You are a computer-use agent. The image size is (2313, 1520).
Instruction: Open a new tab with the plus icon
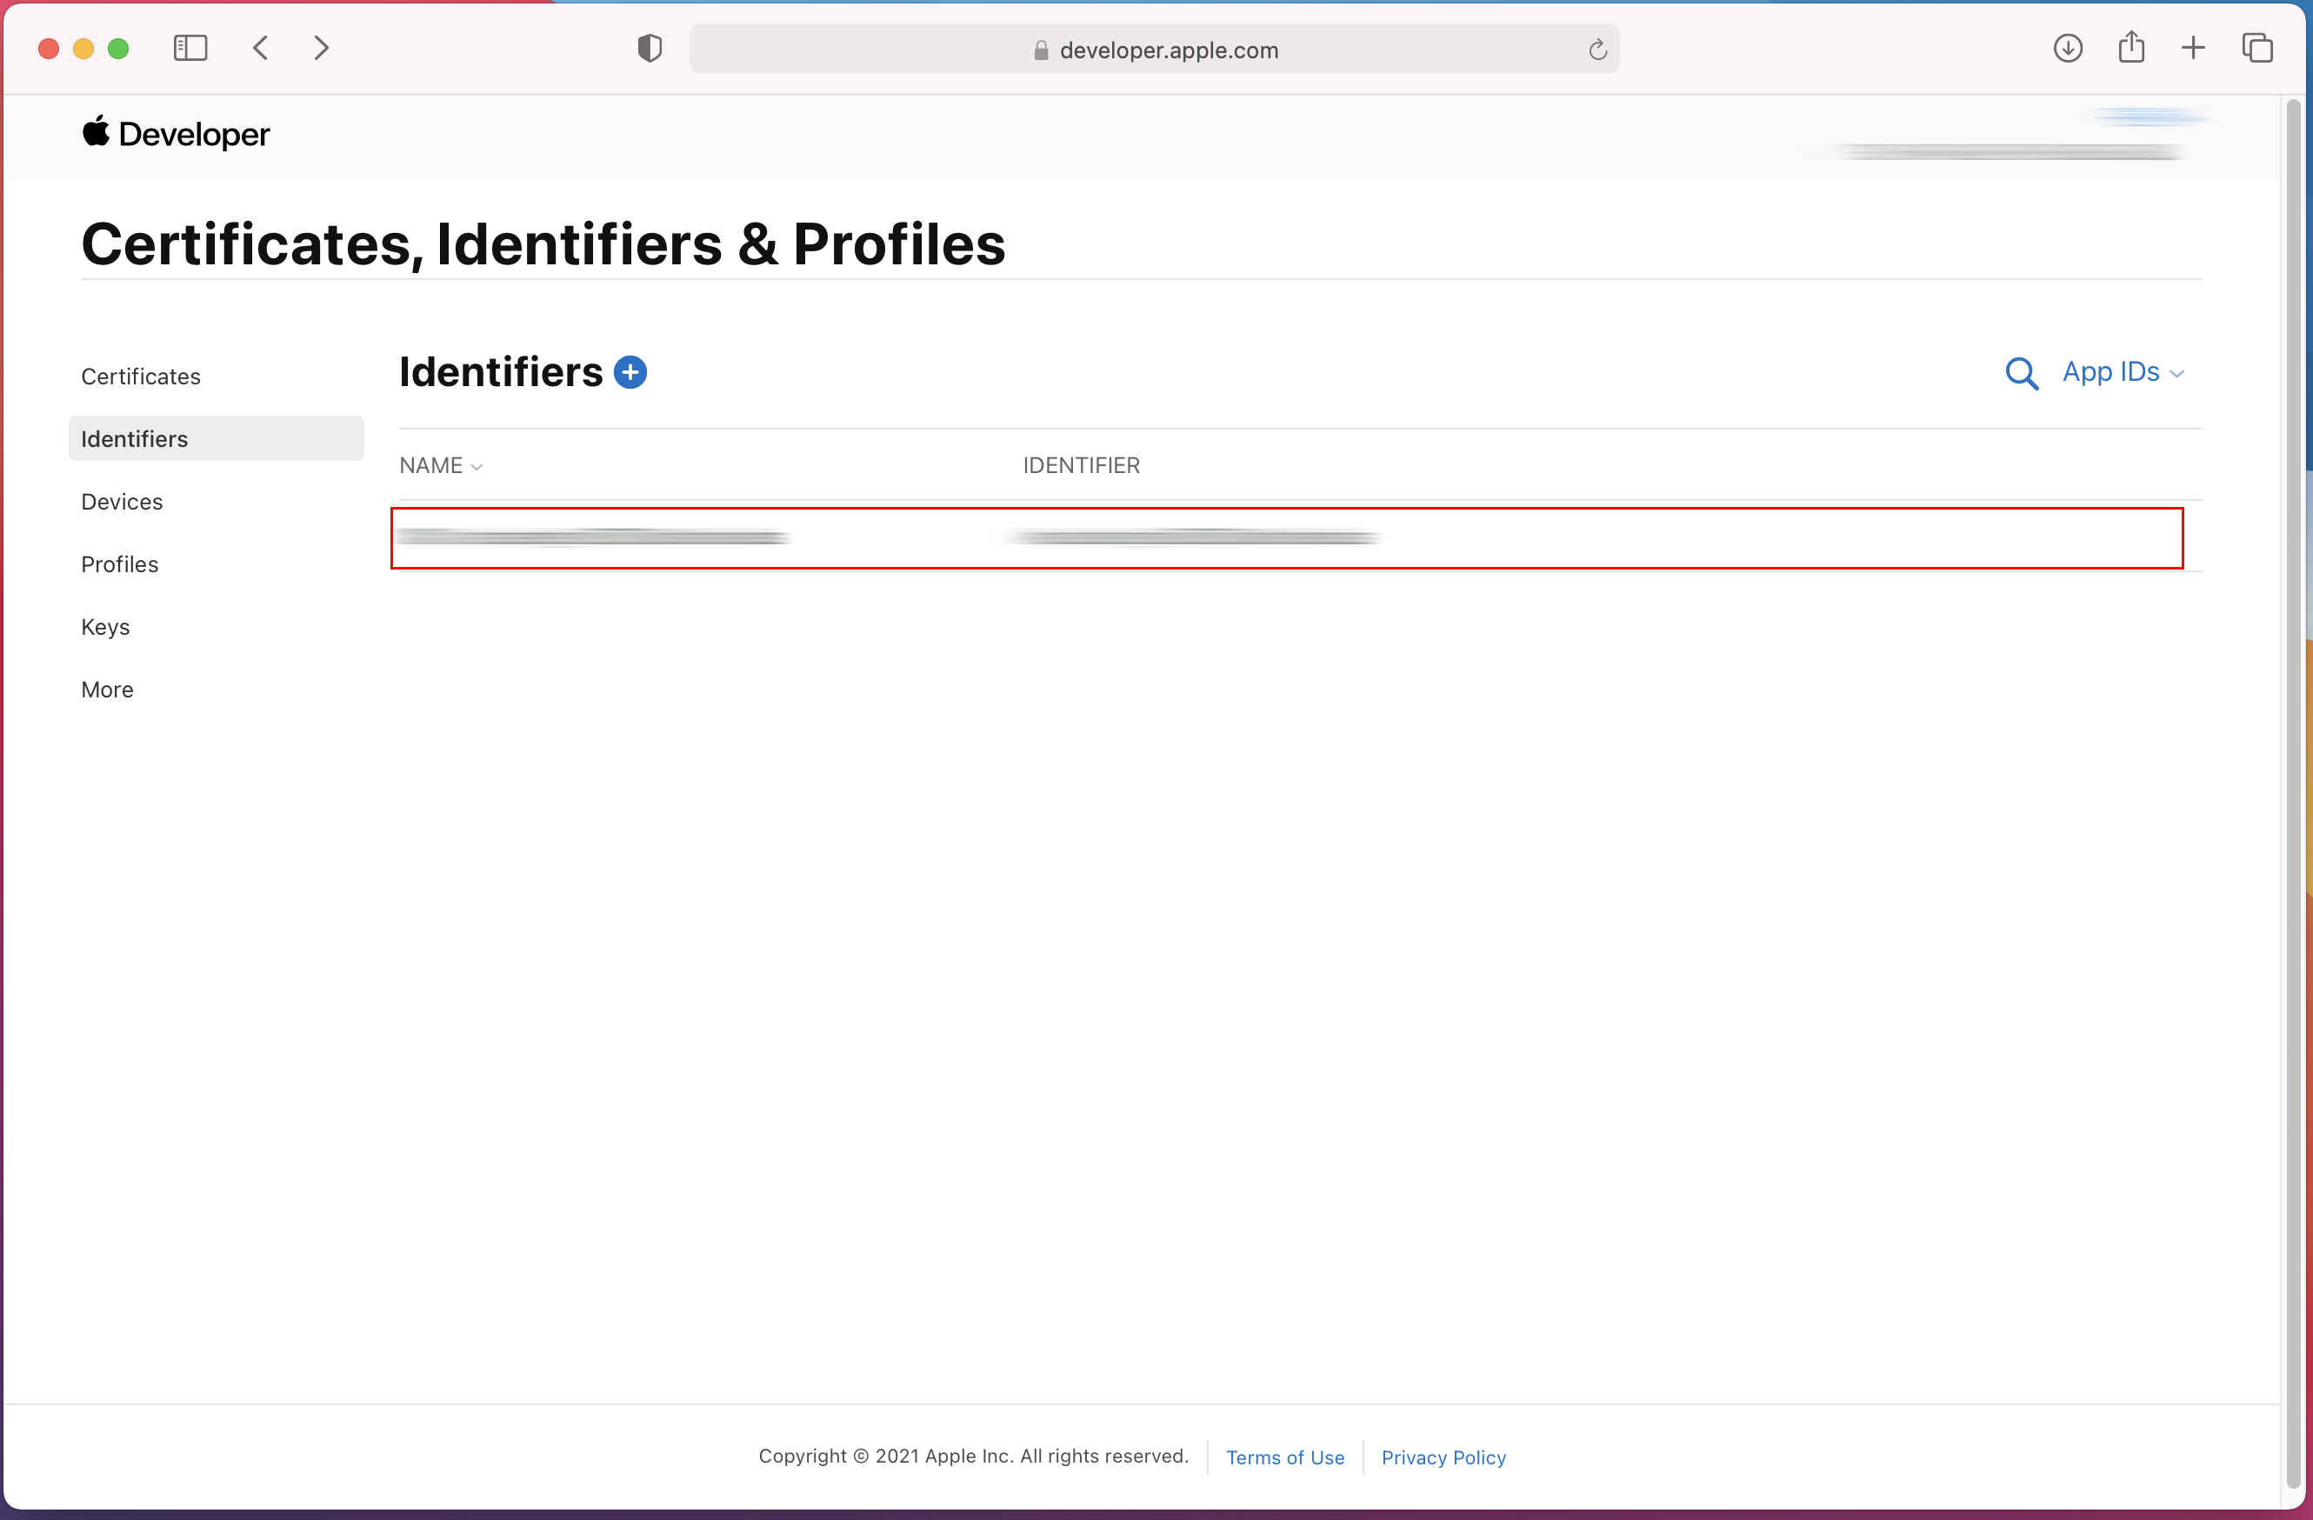click(2192, 48)
